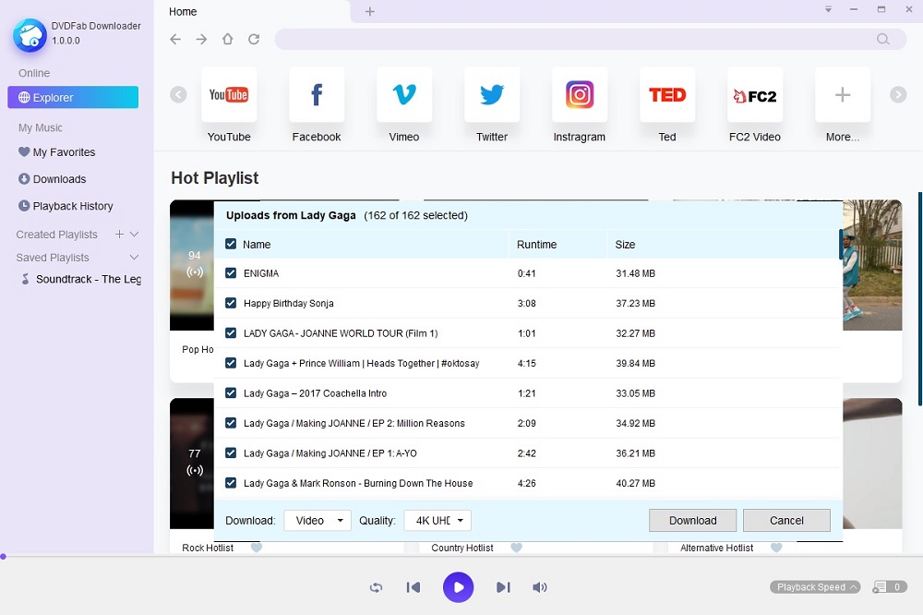923x615 pixels.
Task: Open the Ted site shortcut
Action: click(667, 95)
